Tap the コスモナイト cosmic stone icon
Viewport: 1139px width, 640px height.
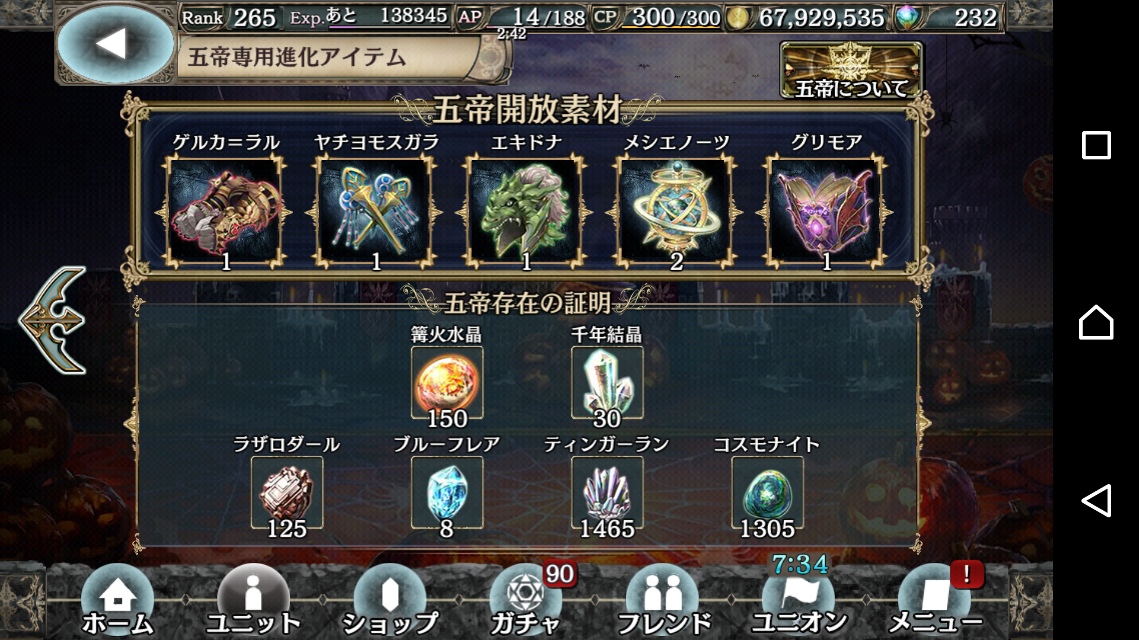click(768, 492)
